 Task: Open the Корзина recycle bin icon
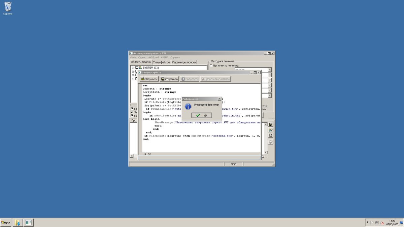tap(8, 8)
